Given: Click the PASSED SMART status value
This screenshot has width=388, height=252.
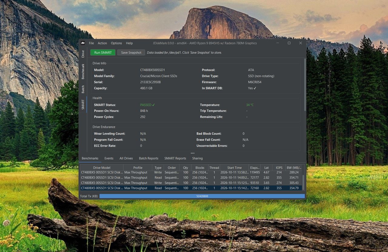Looking at the screenshot, I should click(147, 105).
